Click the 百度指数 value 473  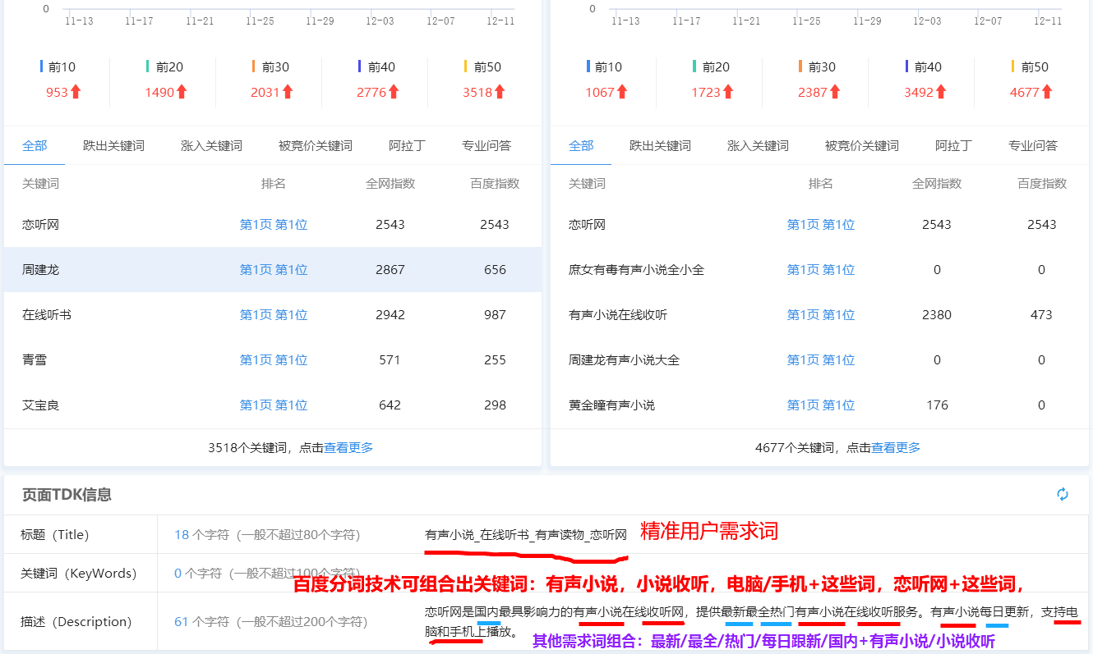point(1041,315)
